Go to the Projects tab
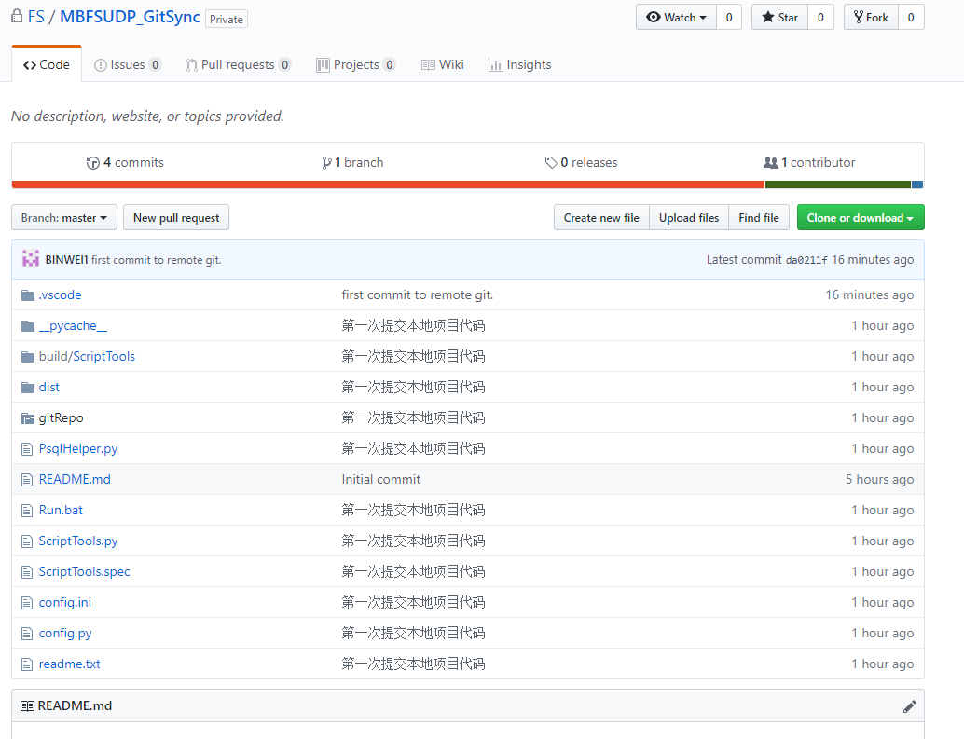Image resolution: width=964 pixels, height=739 pixels. tap(355, 64)
